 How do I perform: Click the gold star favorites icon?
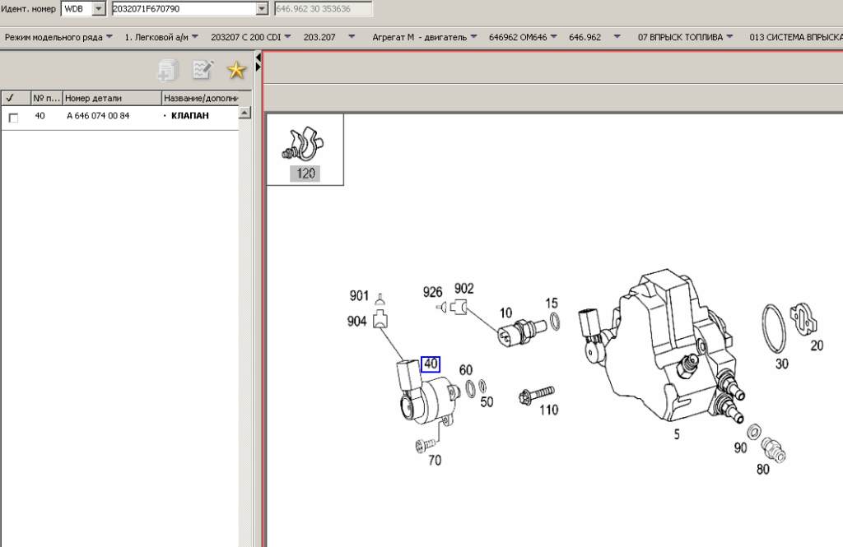pos(236,71)
